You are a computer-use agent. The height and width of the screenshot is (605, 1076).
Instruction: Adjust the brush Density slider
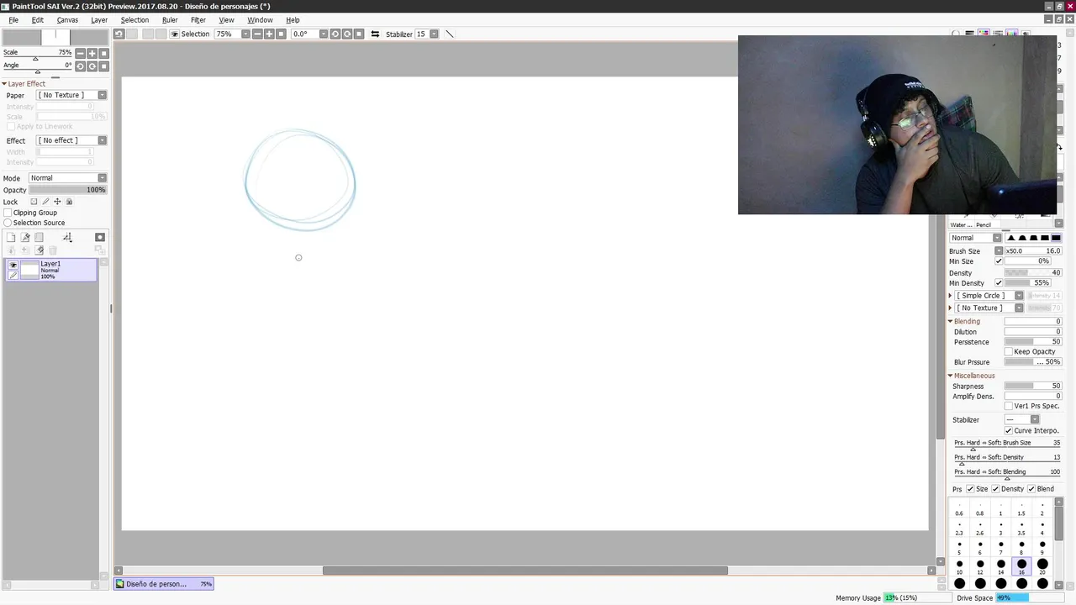coord(1032,273)
